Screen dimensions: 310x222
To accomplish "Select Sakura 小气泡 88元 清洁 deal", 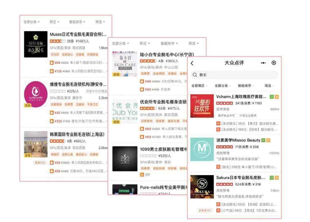I will point(247,211).
